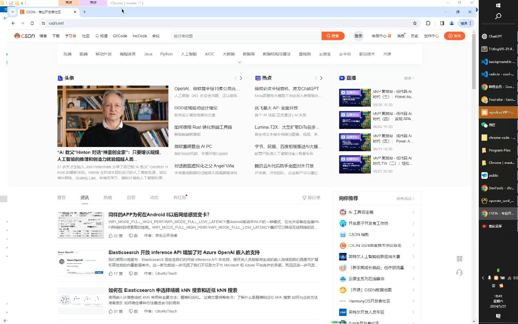
Task: Show hidden system tray icons chevron
Action: (x=483, y=278)
